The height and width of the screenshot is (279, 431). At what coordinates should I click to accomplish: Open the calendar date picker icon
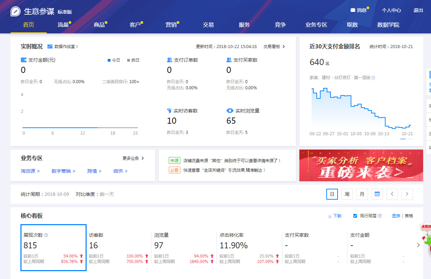(x=377, y=194)
